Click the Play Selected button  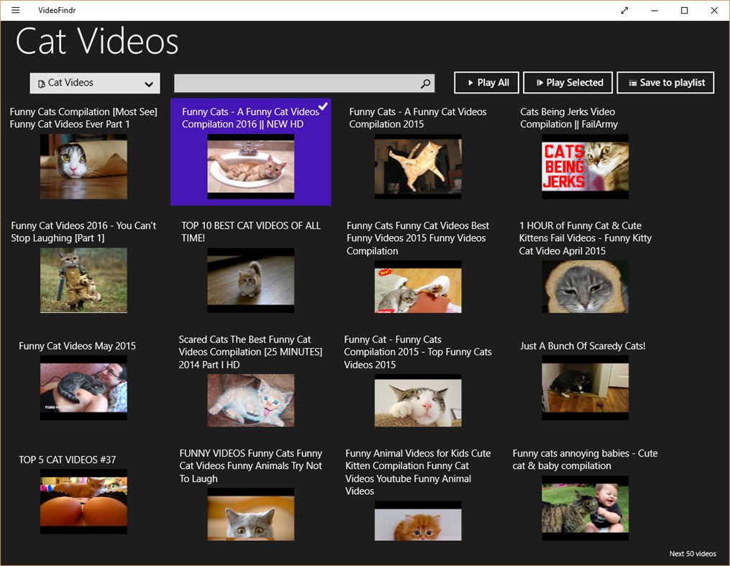(569, 83)
